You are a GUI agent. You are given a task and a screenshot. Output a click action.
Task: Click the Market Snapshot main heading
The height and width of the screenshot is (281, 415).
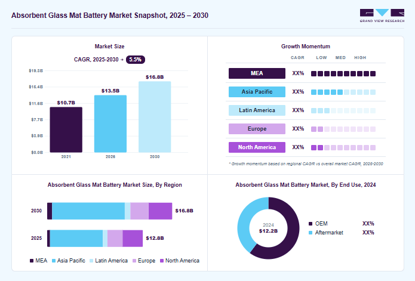click(110, 16)
